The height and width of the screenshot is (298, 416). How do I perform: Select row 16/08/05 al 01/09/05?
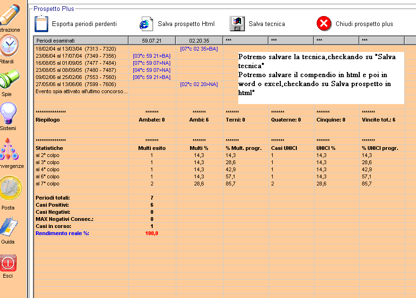coord(76,63)
